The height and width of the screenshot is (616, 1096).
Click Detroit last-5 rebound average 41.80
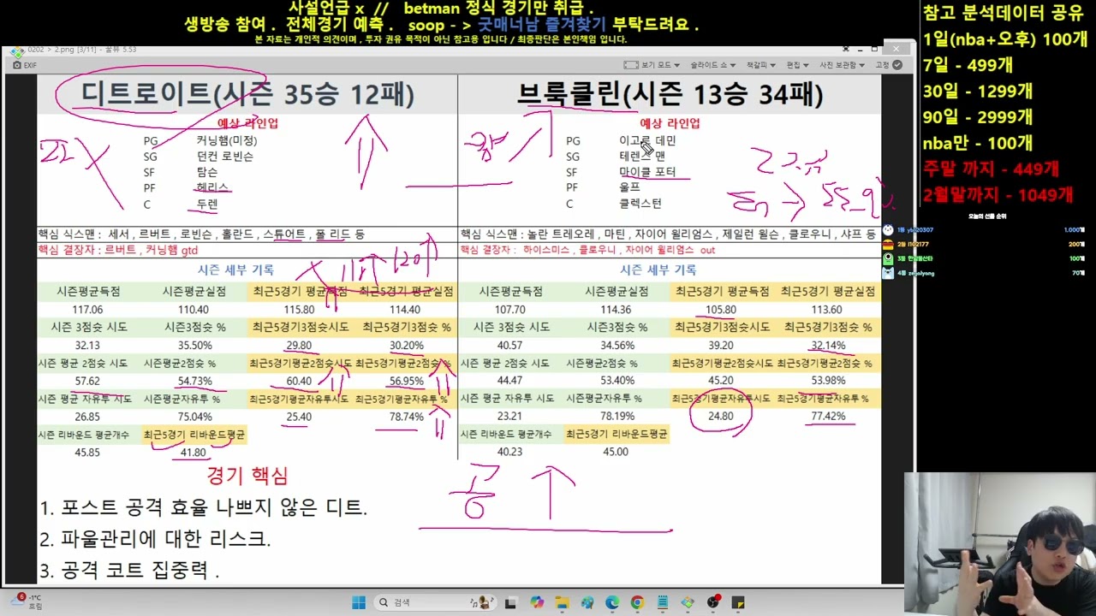click(194, 453)
